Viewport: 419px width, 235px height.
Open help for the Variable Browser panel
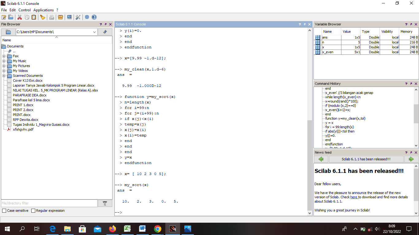point(406,24)
